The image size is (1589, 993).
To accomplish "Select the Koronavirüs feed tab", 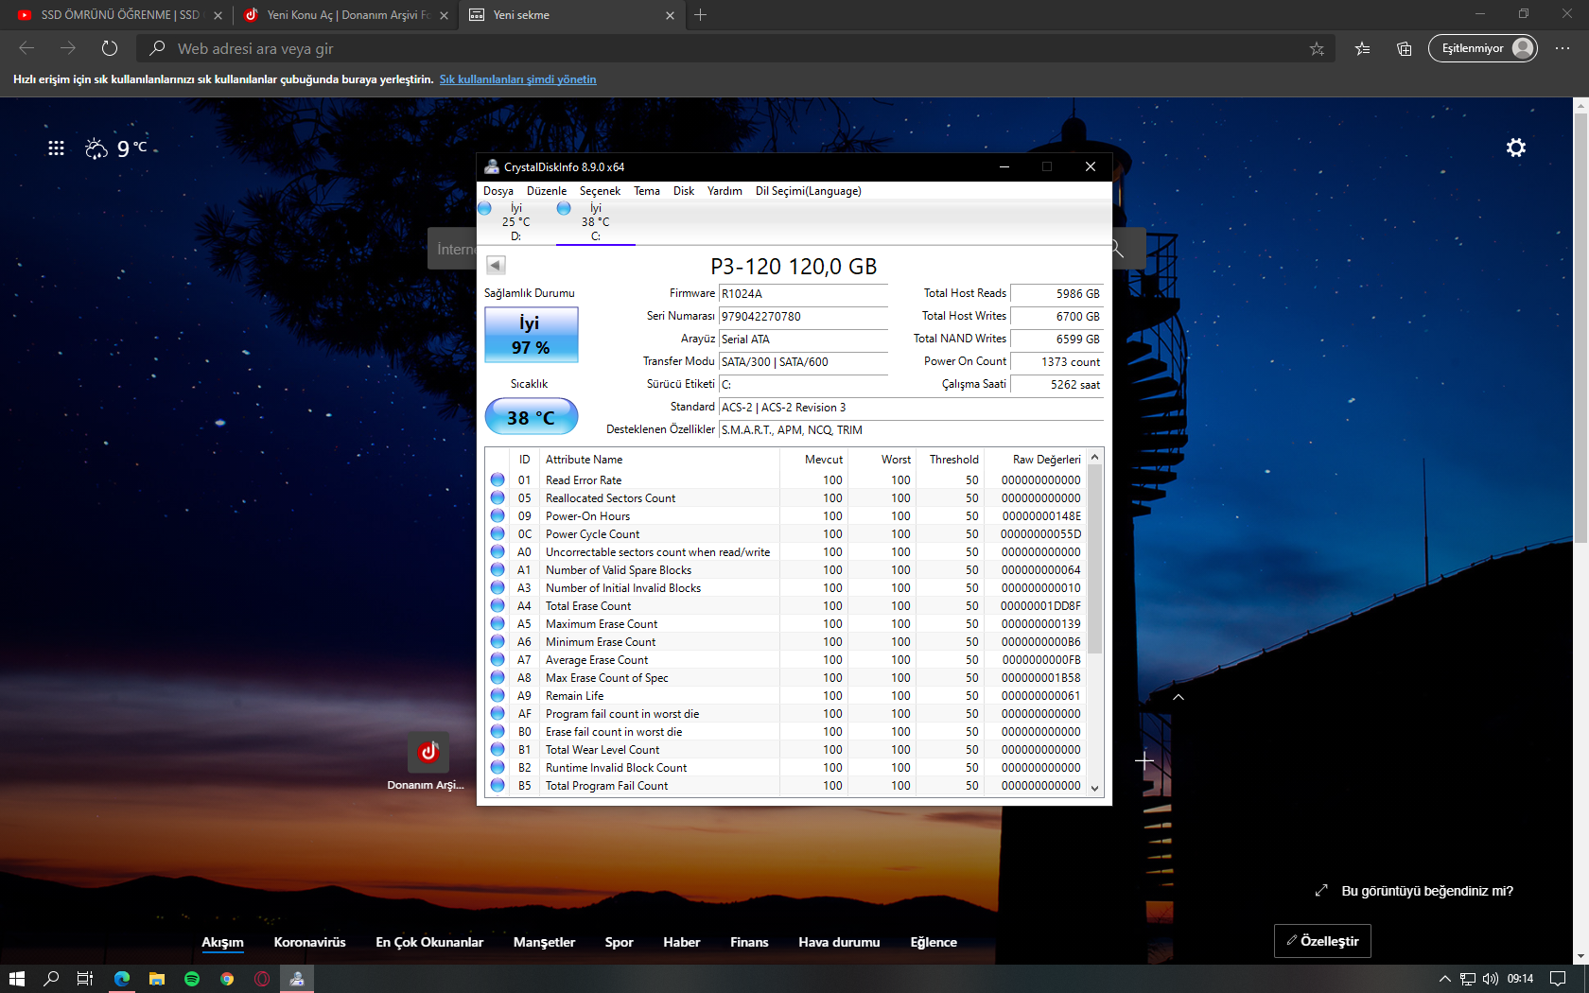I will click(309, 942).
